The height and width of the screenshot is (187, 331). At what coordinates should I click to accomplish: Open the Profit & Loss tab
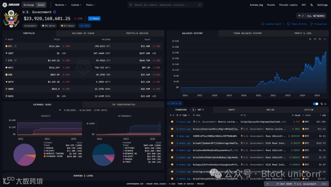(x=303, y=33)
